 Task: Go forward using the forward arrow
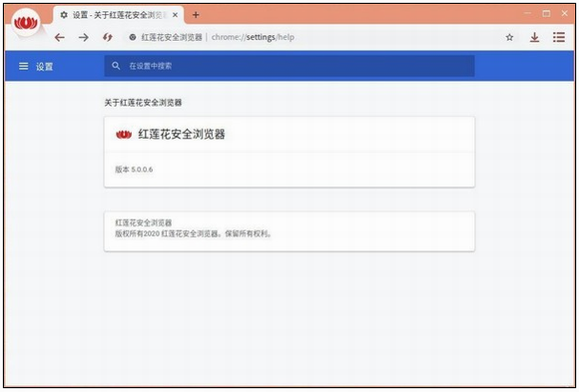click(x=84, y=37)
